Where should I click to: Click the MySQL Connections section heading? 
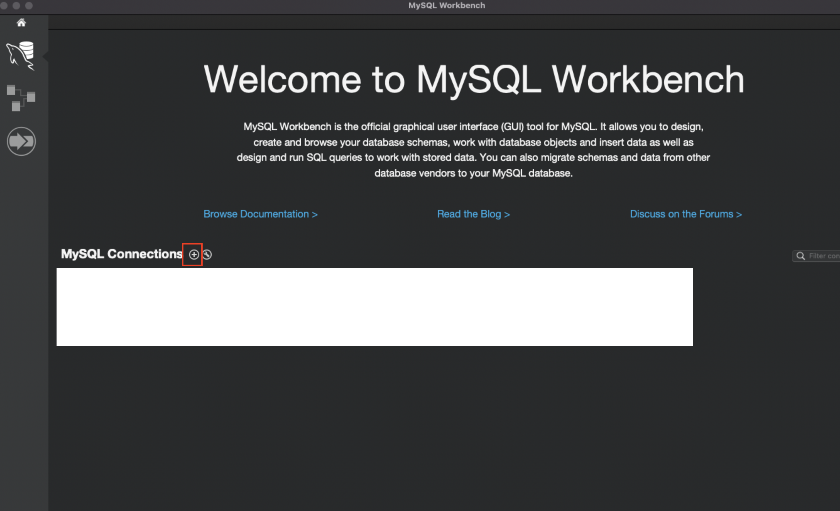(x=121, y=254)
